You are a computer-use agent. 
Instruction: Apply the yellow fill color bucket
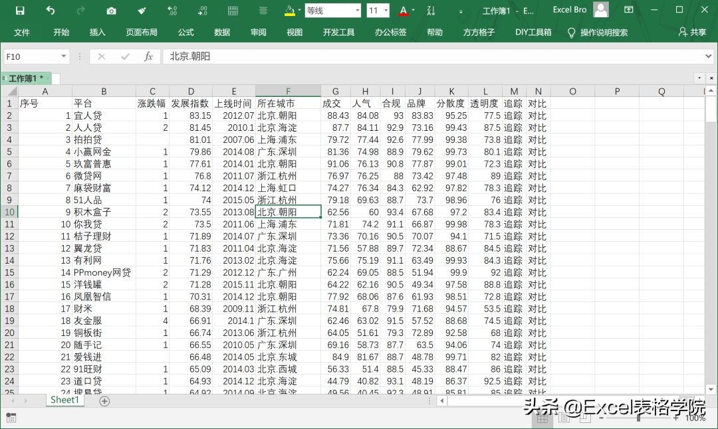click(x=289, y=11)
